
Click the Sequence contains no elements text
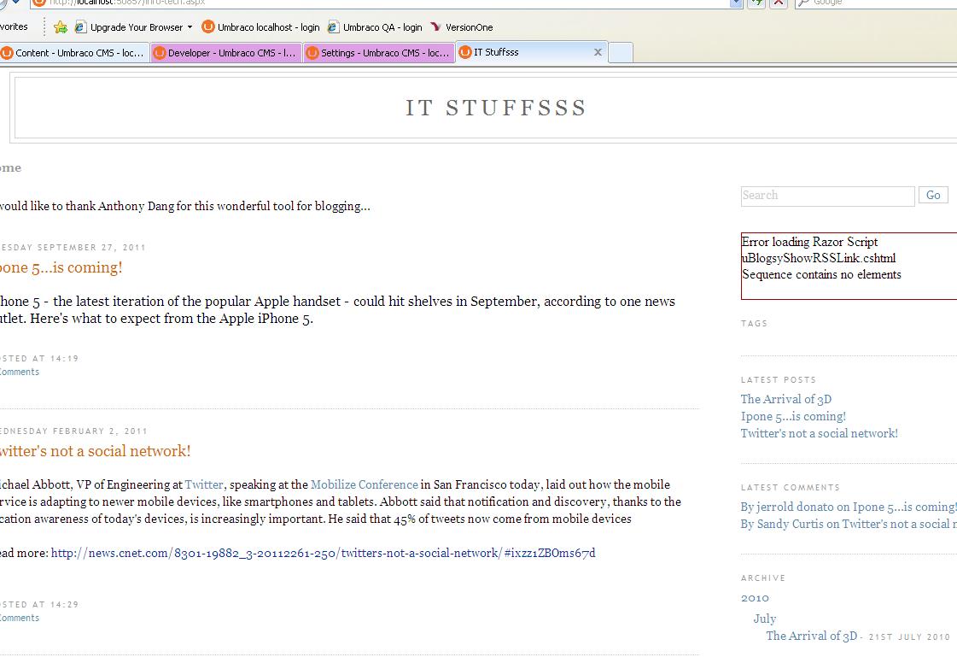(x=821, y=275)
